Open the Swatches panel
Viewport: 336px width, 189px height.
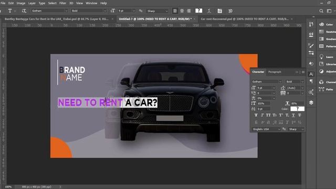[x=327, y=31]
